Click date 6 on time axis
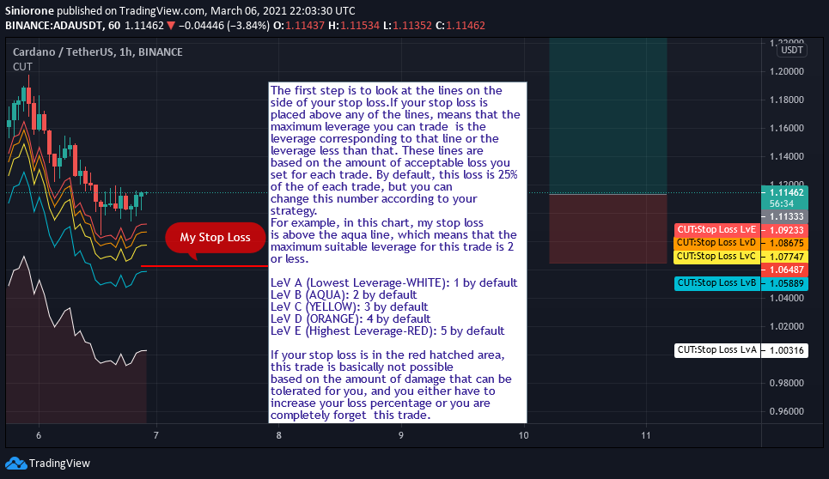The width and height of the screenshot is (829, 479). (39, 436)
